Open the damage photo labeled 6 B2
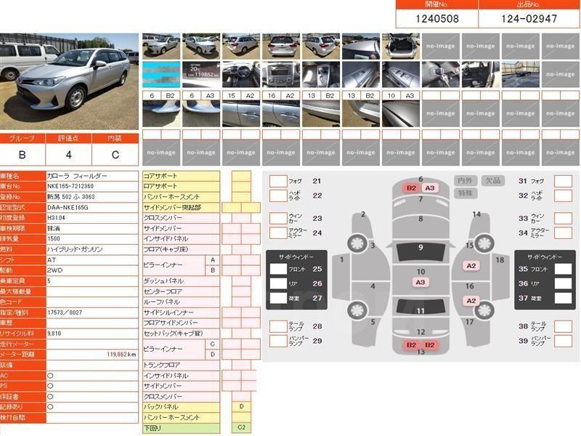Screen dimensions: 581x436 coord(161,113)
